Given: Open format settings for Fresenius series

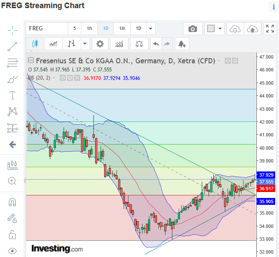Looking at the screenshot, I should (235, 61).
